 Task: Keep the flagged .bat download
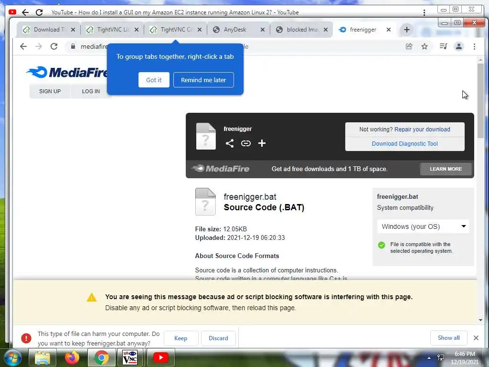tap(181, 338)
